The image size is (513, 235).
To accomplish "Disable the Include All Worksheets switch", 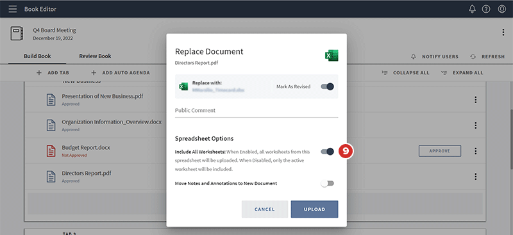I will point(327,151).
